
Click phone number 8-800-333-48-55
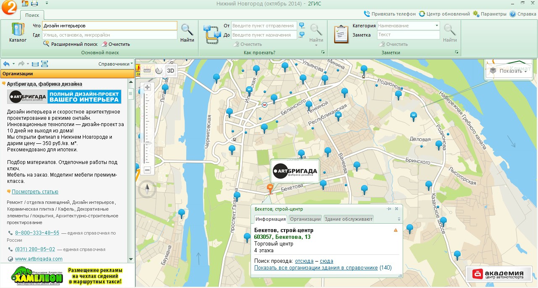(37, 233)
